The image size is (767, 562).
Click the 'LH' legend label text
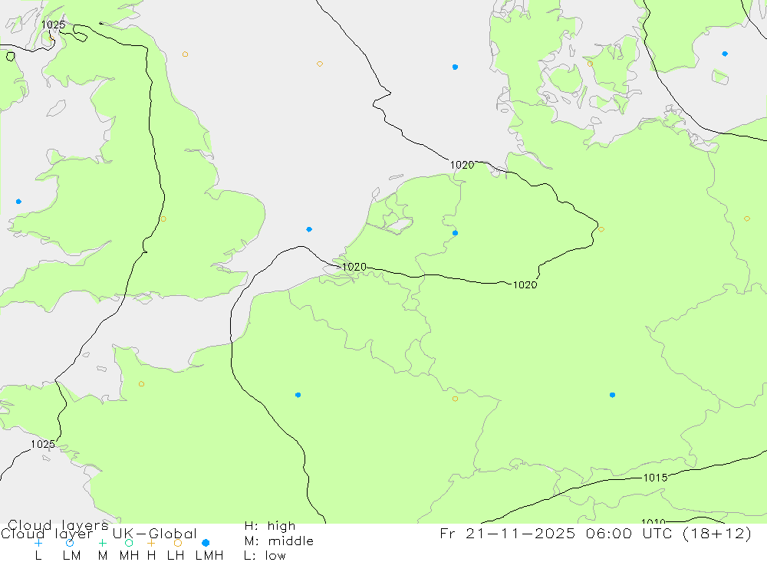pos(176,556)
